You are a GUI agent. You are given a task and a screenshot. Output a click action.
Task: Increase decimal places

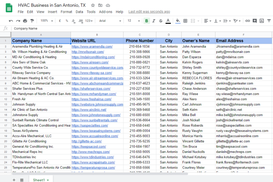click(81, 21)
